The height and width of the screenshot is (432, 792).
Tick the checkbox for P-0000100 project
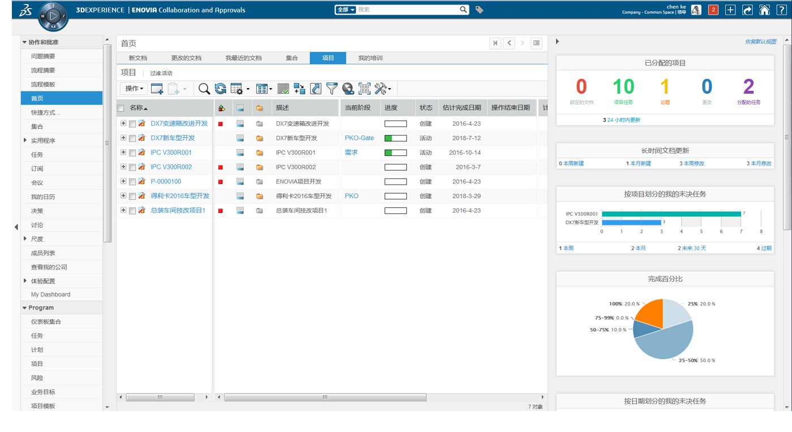[132, 182]
